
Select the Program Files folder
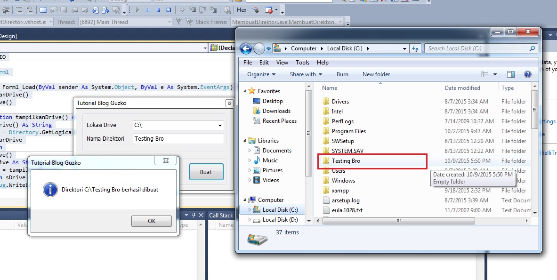click(348, 131)
